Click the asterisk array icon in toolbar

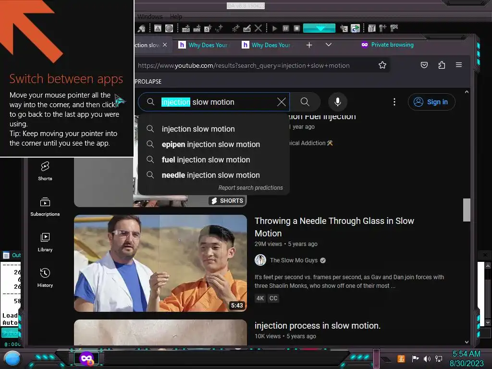click(235, 28)
